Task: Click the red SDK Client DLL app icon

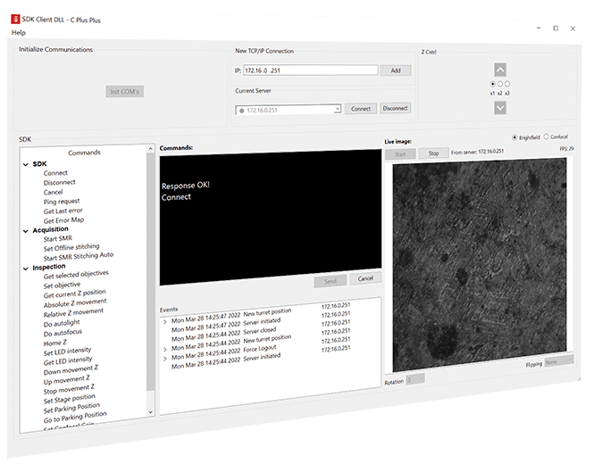Action: 15,19
